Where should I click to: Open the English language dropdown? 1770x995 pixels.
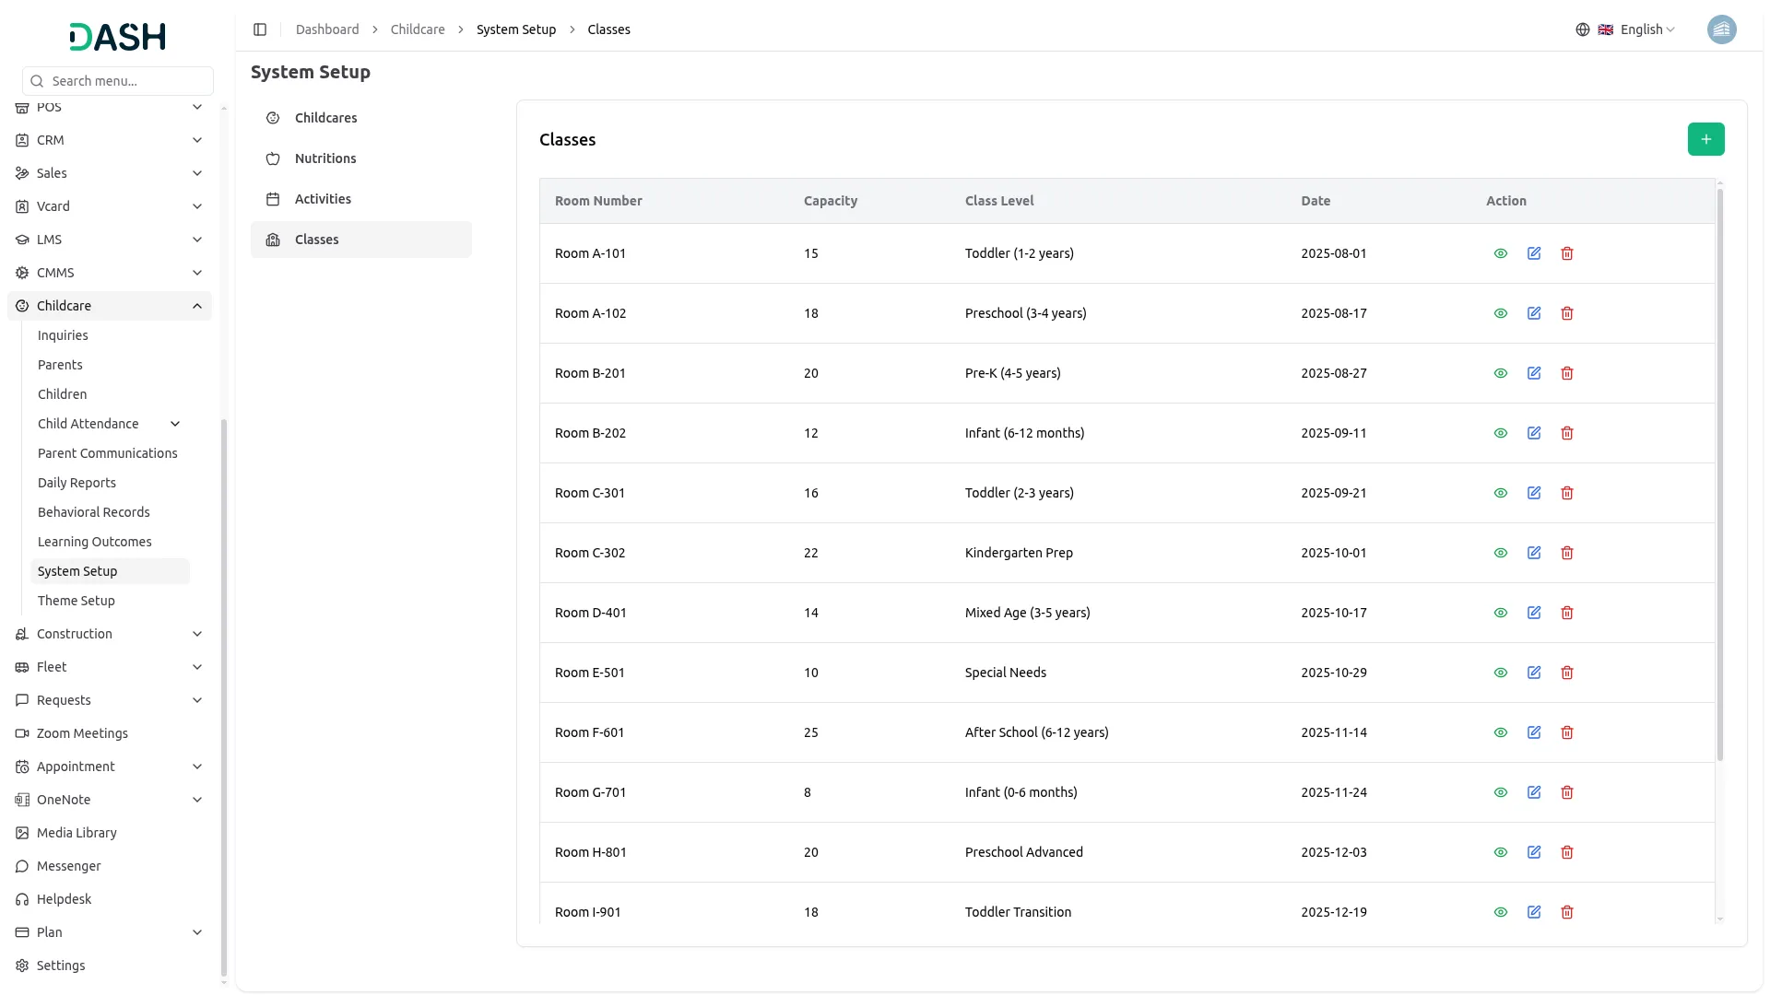1637,29
